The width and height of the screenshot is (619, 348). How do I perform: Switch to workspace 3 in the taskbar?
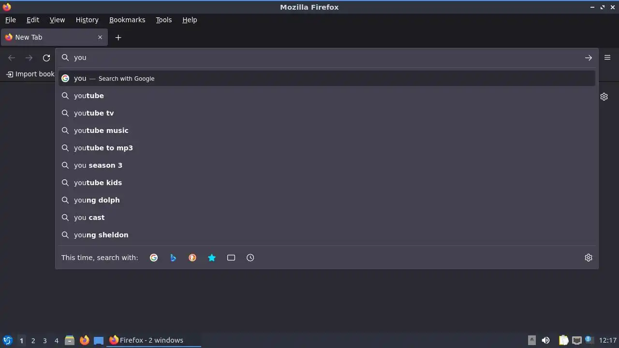(44, 340)
